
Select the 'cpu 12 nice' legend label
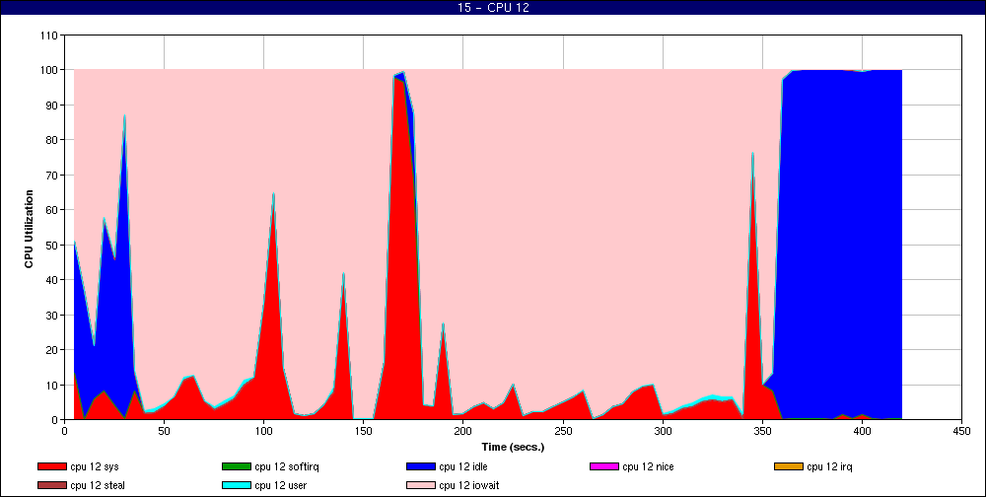point(648,467)
